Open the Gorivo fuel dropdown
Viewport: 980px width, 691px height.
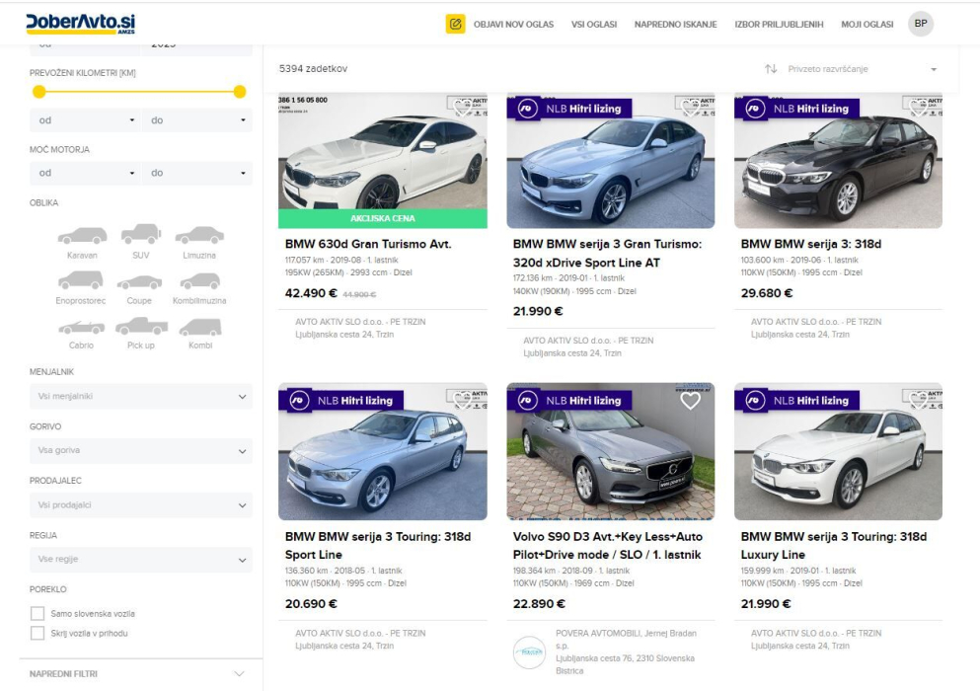click(140, 451)
